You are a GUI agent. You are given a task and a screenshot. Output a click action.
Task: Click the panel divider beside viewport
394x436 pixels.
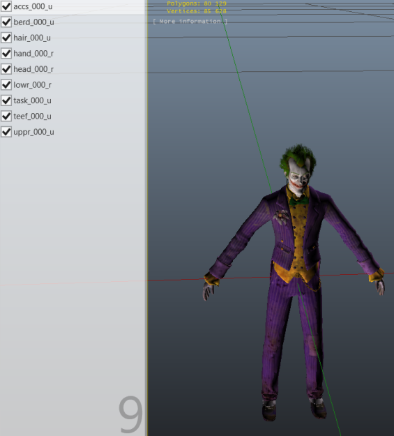(x=146, y=218)
